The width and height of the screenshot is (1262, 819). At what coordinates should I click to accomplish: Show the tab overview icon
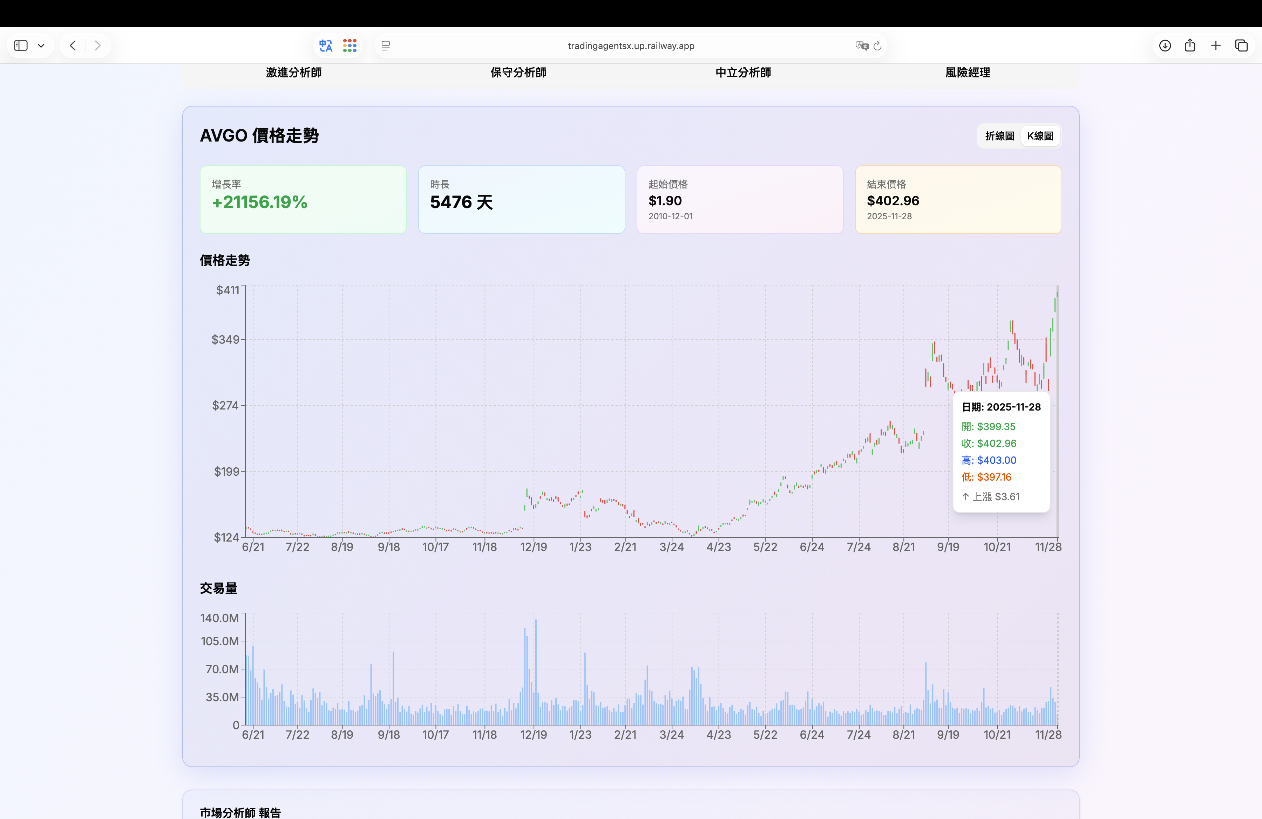pyautogui.click(x=1241, y=46)
